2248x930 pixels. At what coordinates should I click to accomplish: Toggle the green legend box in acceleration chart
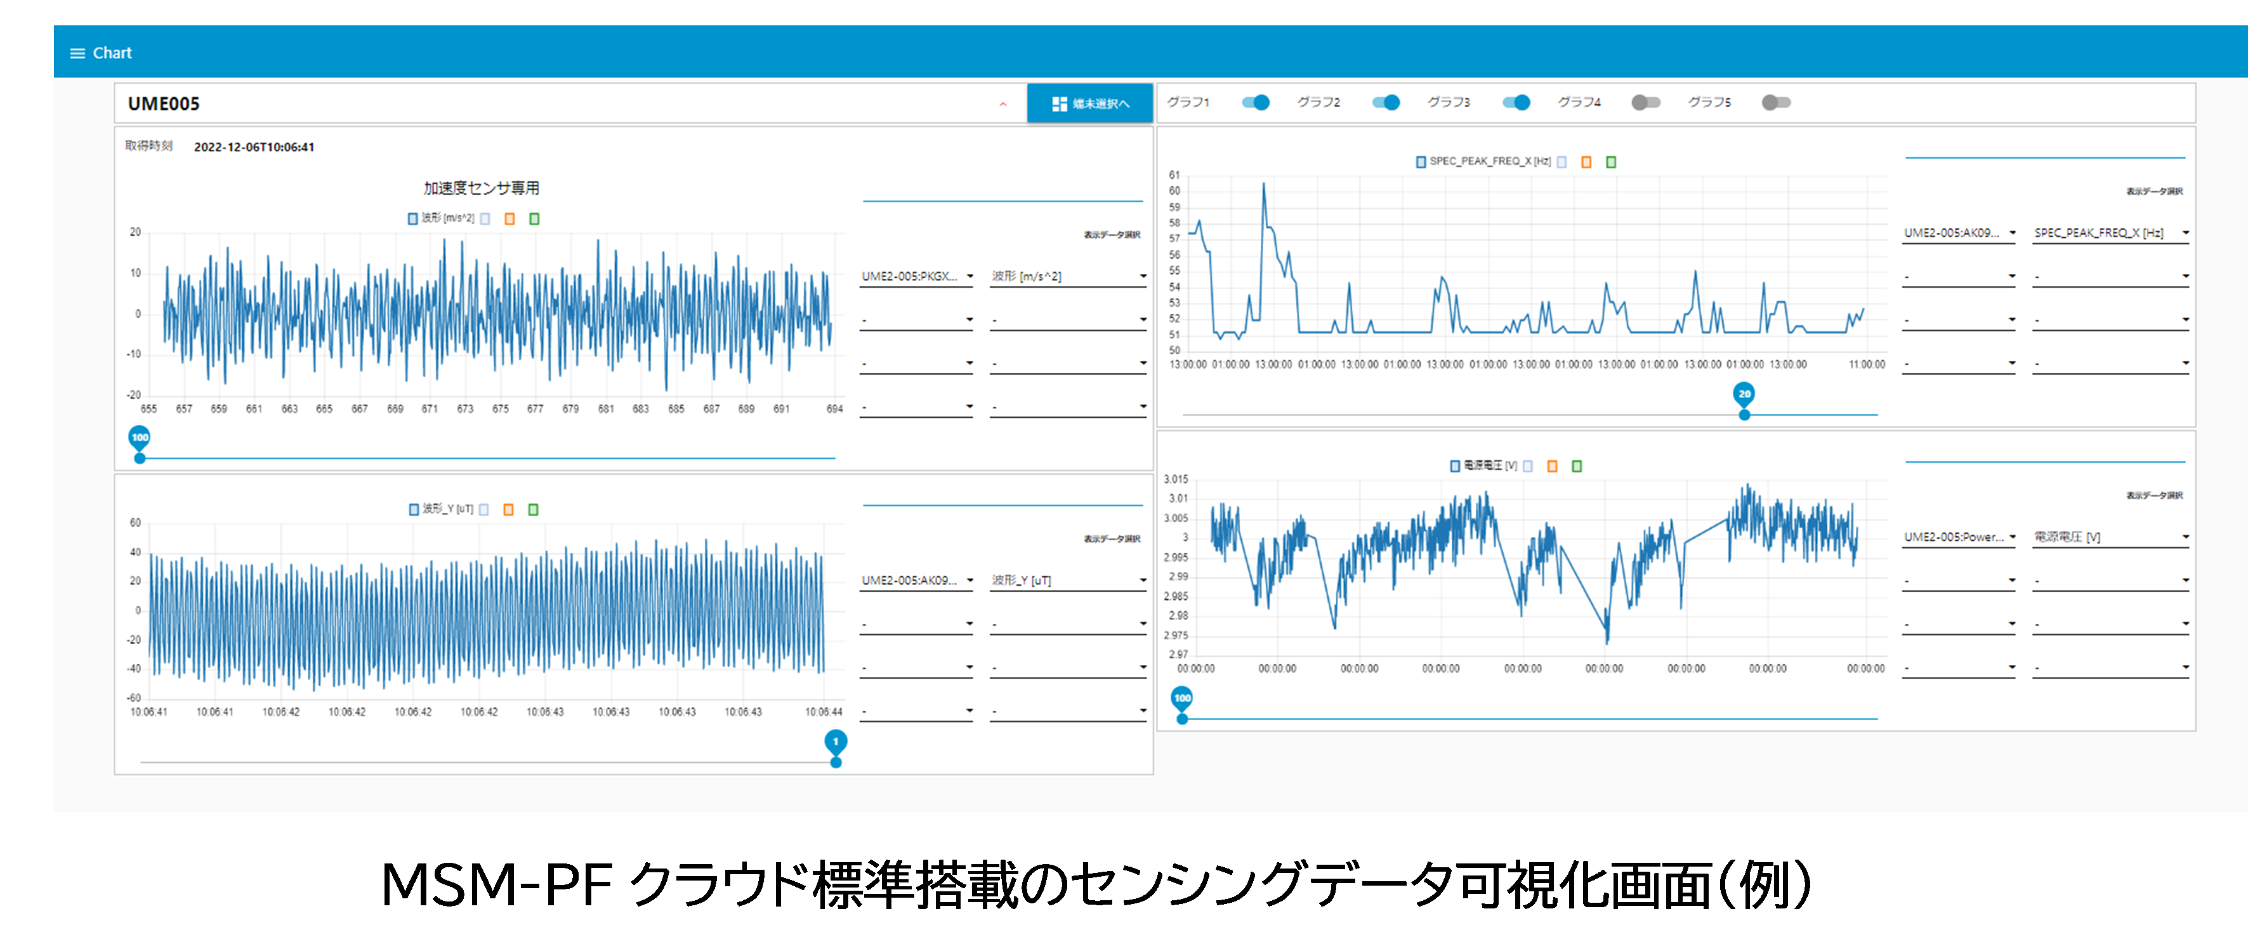click(534, 219)
